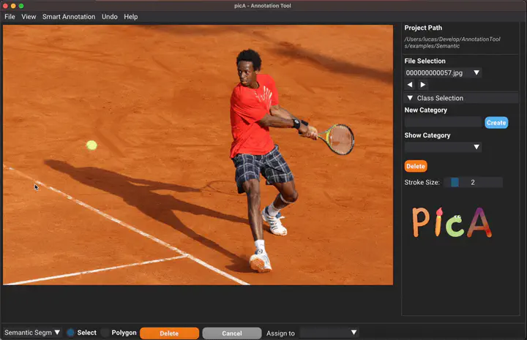Open the Smart Annotation menu
The width and height of the screenshot is (527, 340).
(69, 16)
